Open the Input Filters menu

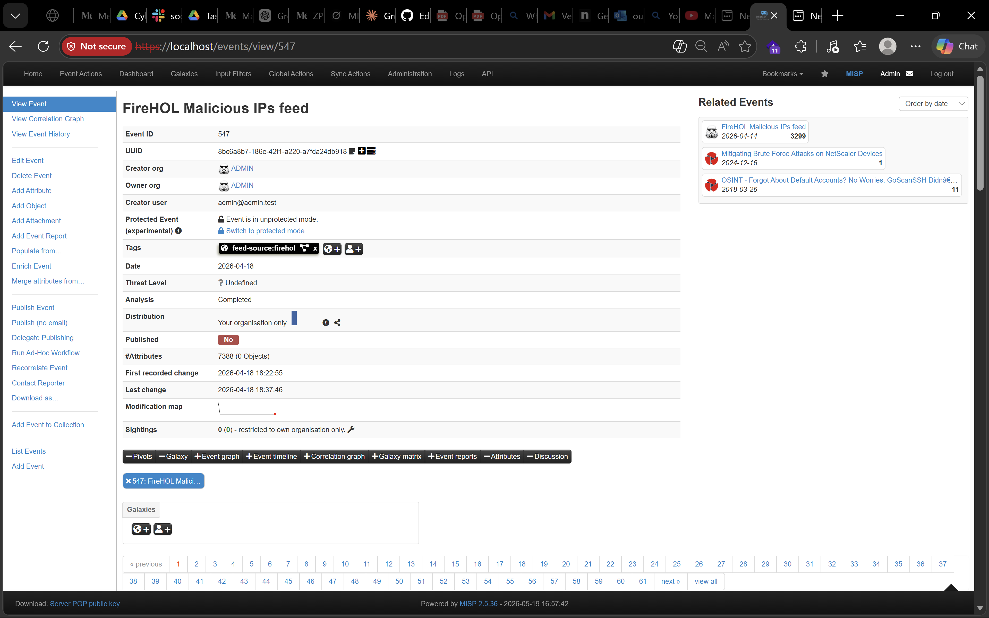click(x=233, y=74)
